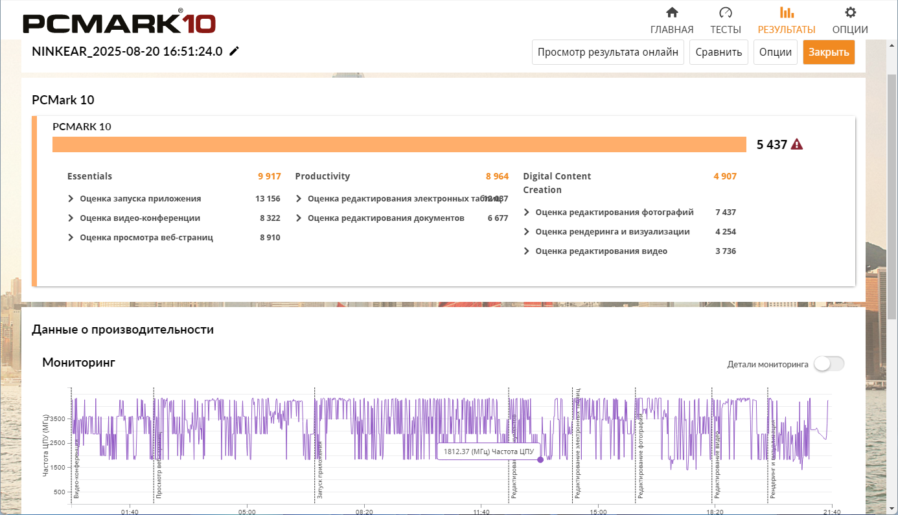This screenshot has width=898, height=515.
Task: Click the Рендеринг и визуализация chart marker
Action: pyautogui.click(x=774, y=459)
